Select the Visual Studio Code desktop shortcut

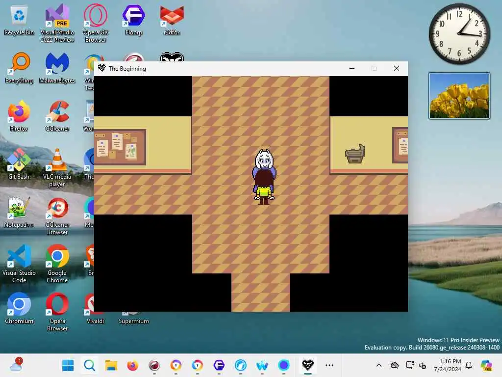tap(19, 264)
